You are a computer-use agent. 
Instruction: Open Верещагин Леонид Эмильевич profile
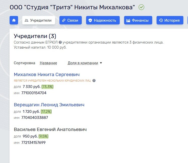49,105
